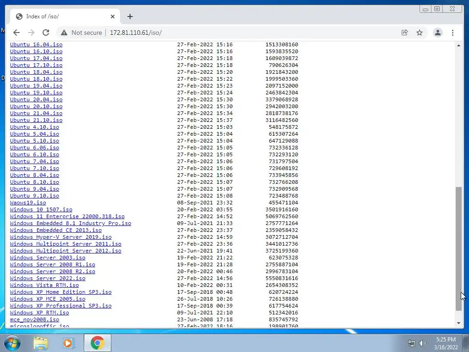This screenshot has width=469, height=352.
Task: Open the network tray icon
Action: pyautogui.click(x=412, y=343)
